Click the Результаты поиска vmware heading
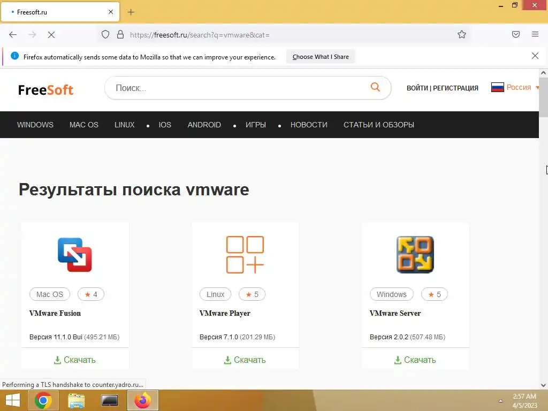 click(134, 189)
